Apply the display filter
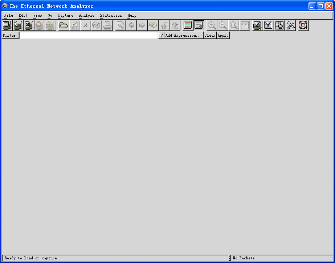This screenshot has height=263, width=335. (223, 36)
